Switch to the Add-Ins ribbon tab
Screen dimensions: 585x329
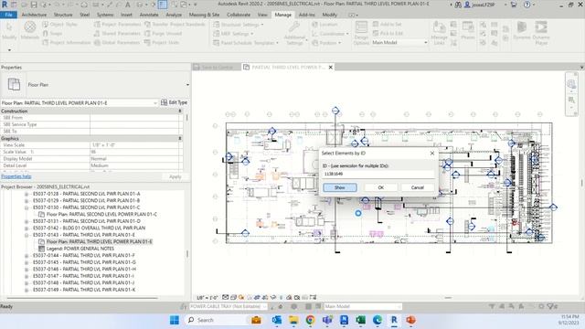coord(307,15)
